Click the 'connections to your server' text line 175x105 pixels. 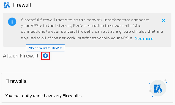click(x=92, y=32)
